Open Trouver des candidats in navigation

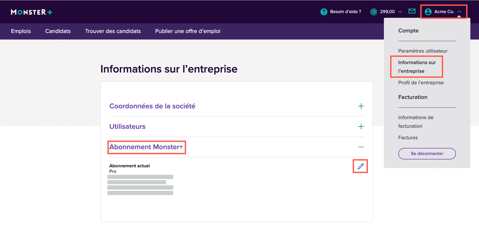[113, 31]
